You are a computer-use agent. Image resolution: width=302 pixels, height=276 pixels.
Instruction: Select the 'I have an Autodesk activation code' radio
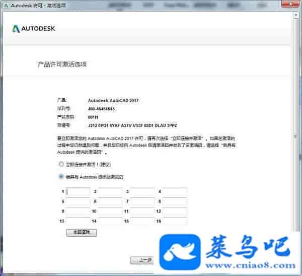(x=61, y=176)
